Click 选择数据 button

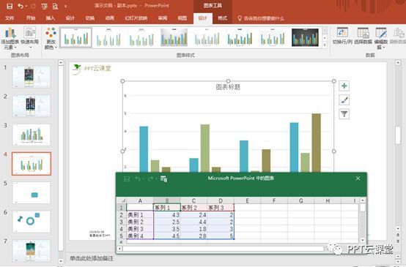pyautogui.click(x=363, y=36)
